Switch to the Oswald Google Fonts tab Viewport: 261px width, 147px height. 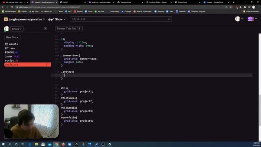[216, 2]
